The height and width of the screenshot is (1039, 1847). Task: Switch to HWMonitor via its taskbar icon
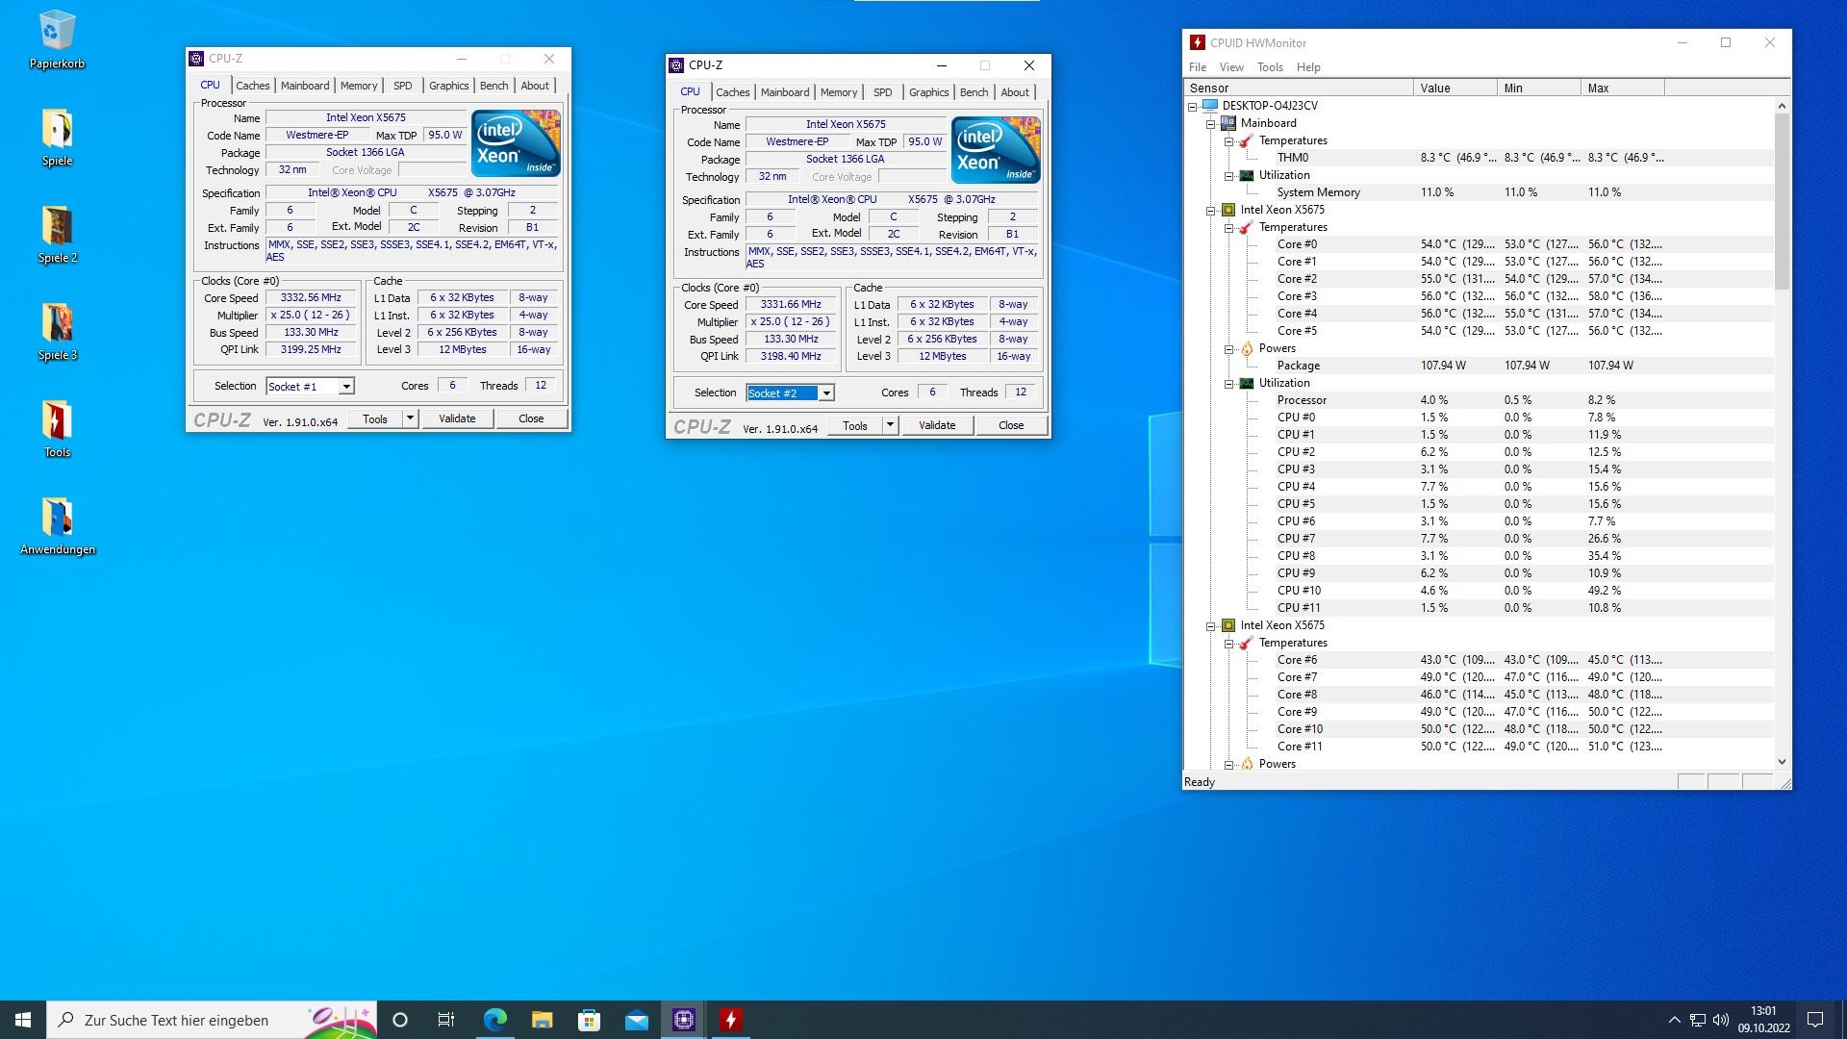click(x=731, y=1020)
